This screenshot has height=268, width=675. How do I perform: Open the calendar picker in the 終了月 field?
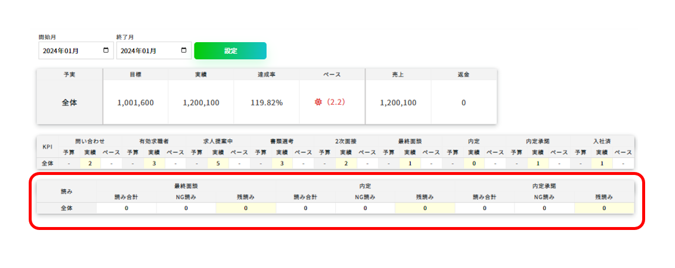coord(184,50)
